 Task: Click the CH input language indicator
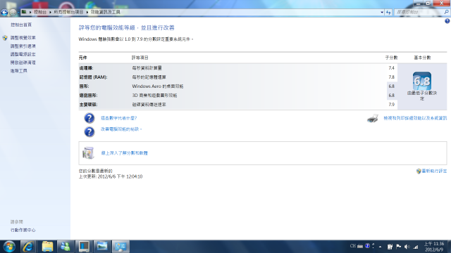click(353, 246)
